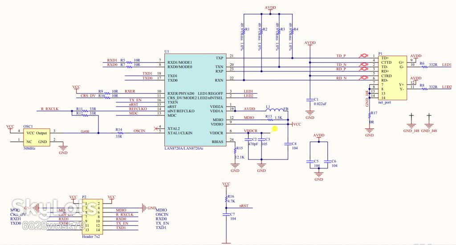The image size is (456, 245).
Task: Click the C2 470pF capacitor symbol
Action: [x=248, y=140]
